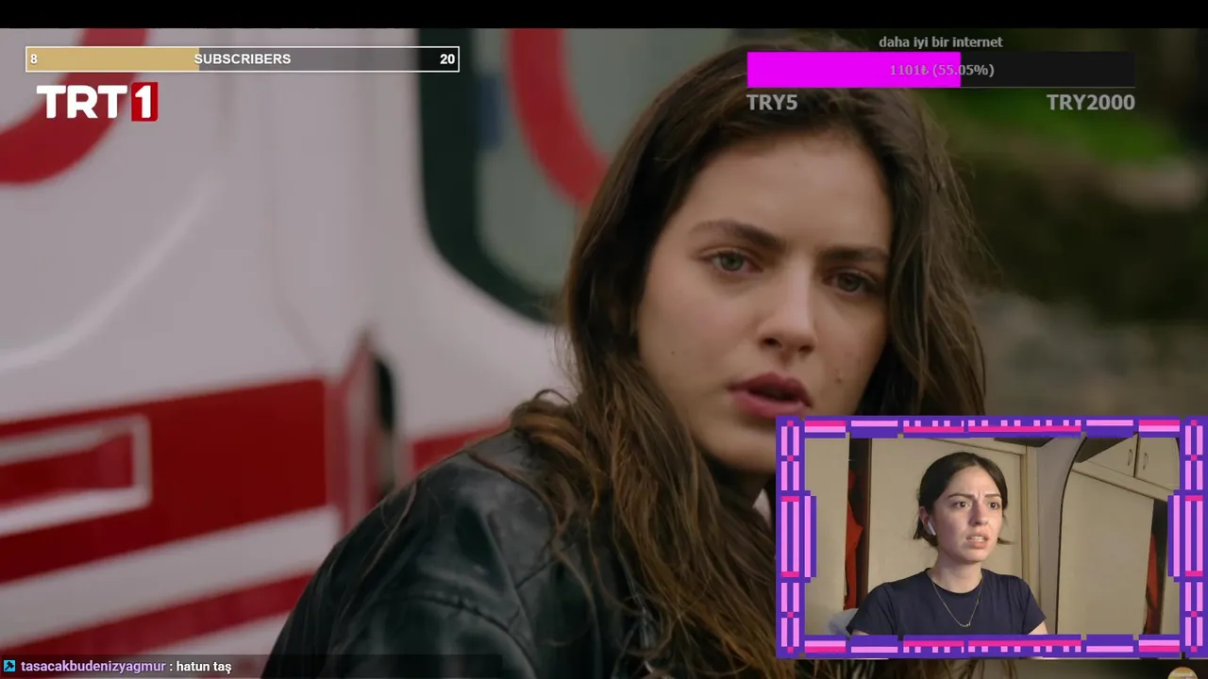Image resolution: width=1208 pixels, height=679 pixels.
Task: Click the username tasacakbudenizyagmur in chat
Action: tap(92, 667)
